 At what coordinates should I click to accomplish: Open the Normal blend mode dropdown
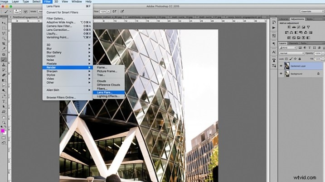coord(291,53)
